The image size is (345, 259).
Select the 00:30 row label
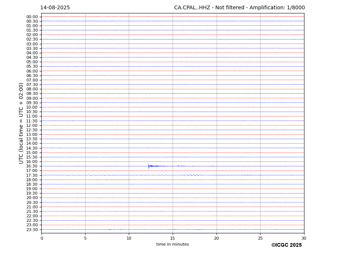pos(32,21)
